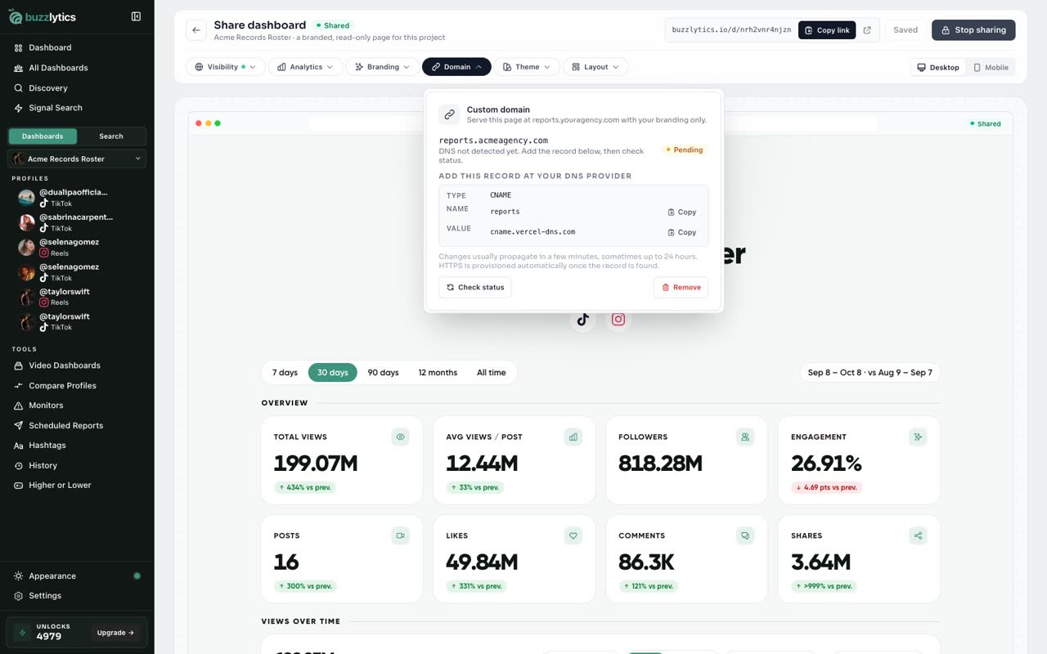This screenshot has height=654, width=1047.
Task: Open the Branding dropdown
Action: point(383,67)
